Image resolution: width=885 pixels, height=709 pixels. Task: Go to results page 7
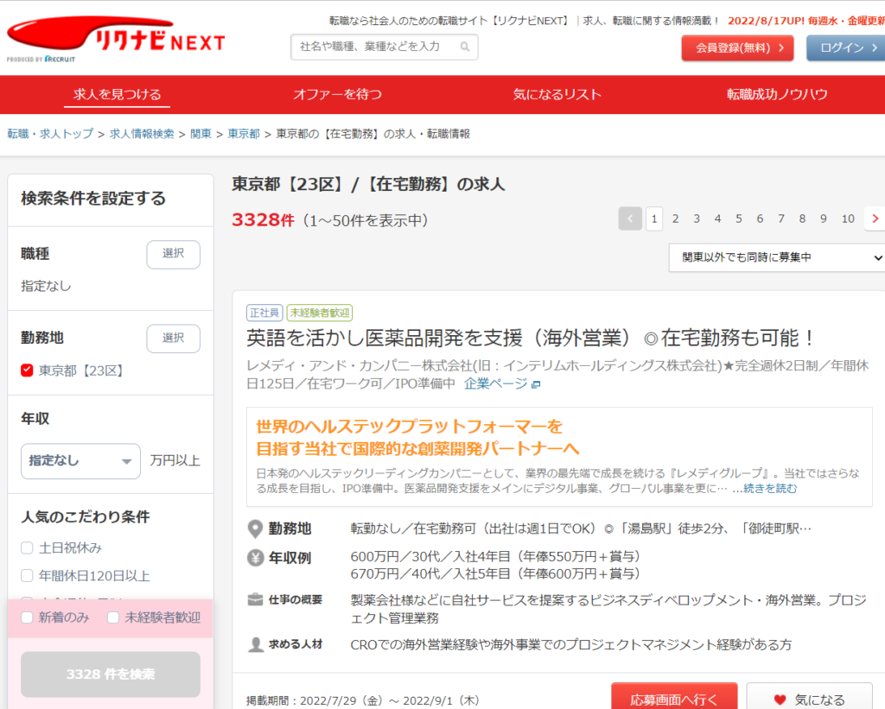(781, 218)
